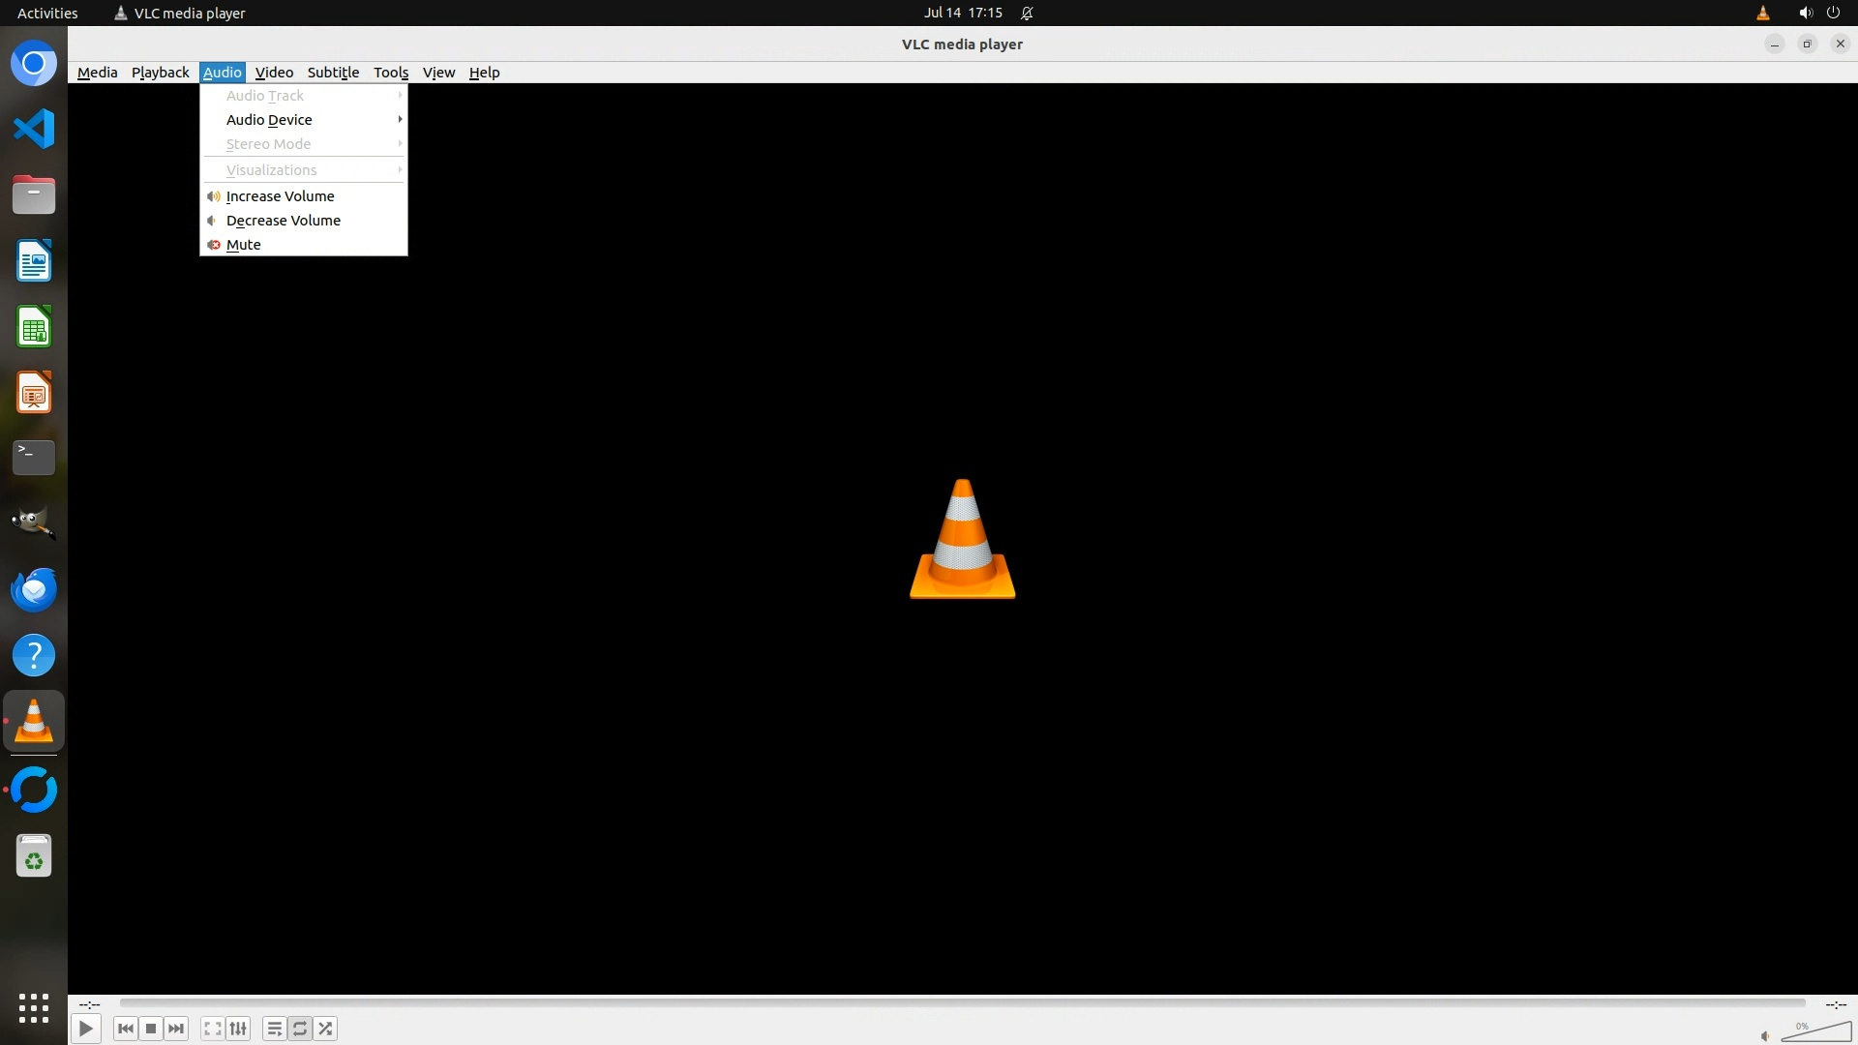Toggle the loop repeat button

click(x=300, y=1029)
